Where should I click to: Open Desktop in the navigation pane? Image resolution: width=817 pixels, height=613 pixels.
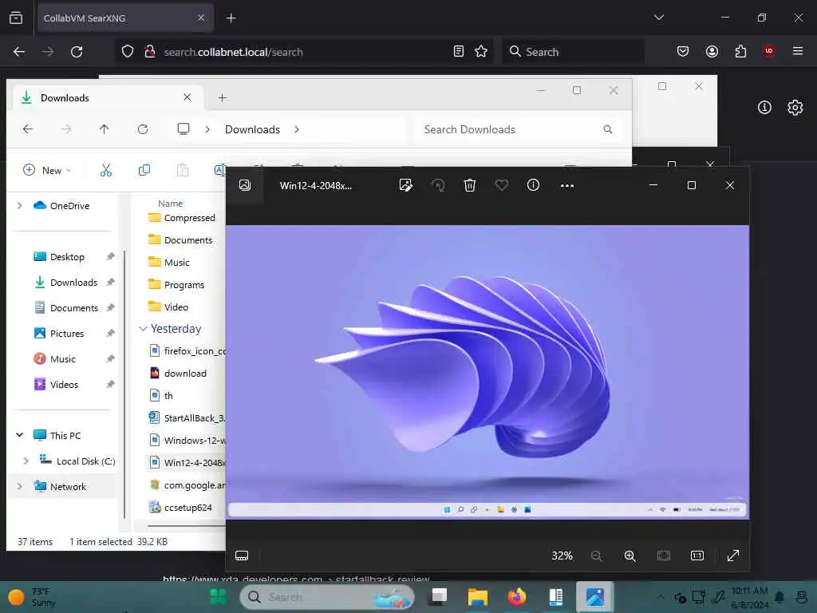pos(67,256)
